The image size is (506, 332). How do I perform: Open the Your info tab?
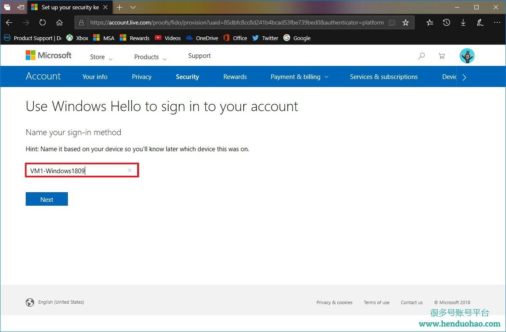click(x=95, y=77)
